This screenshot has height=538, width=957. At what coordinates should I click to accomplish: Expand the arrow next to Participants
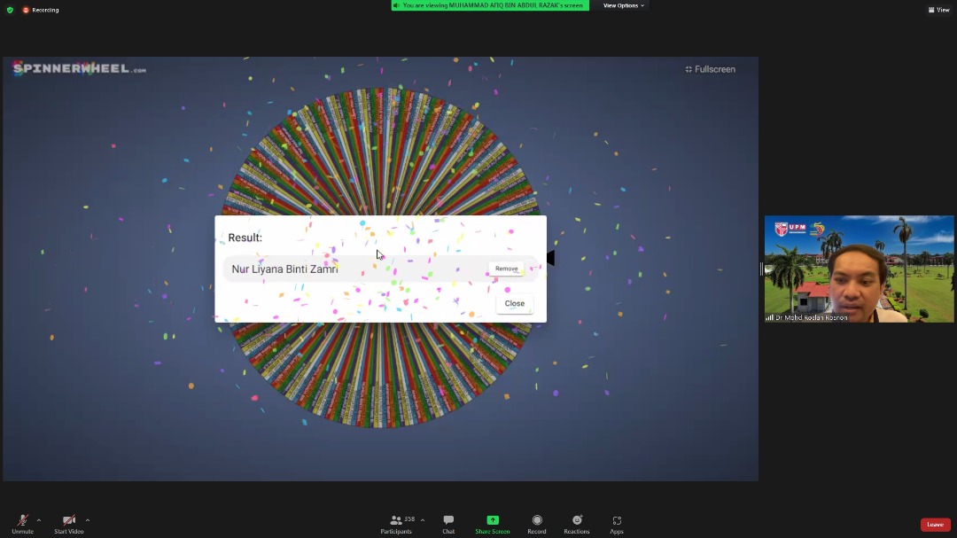pyautogui.click(x=422, y=520)
